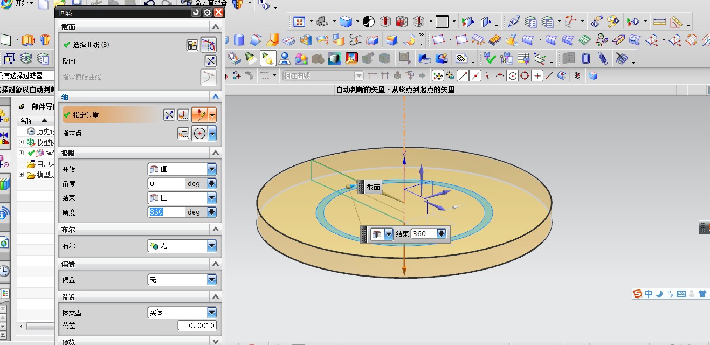Toggle the midpoint snap icon in selection bar
Viewport: 710px width, 345px height.
pos(474,76)
